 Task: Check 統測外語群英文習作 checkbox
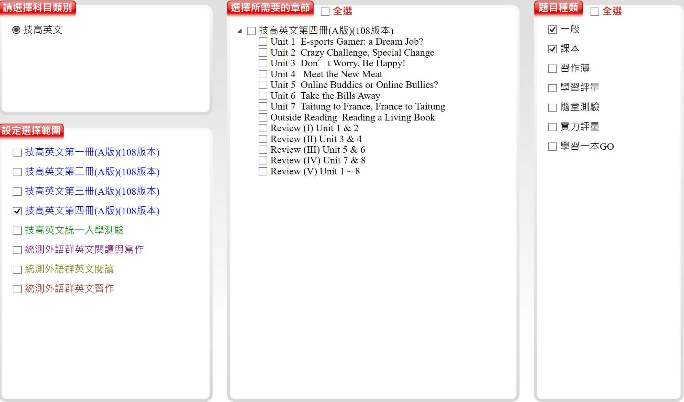pyautogui.click(x=17, y=289)
